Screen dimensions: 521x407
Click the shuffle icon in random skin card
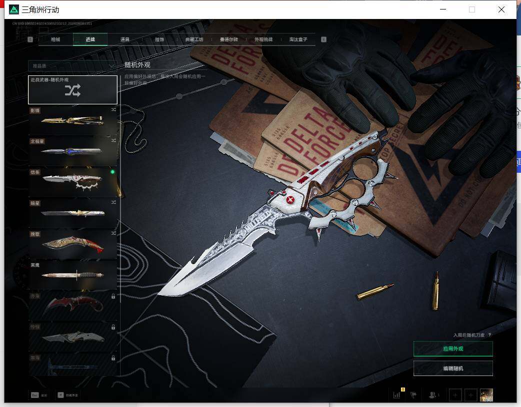73,90
